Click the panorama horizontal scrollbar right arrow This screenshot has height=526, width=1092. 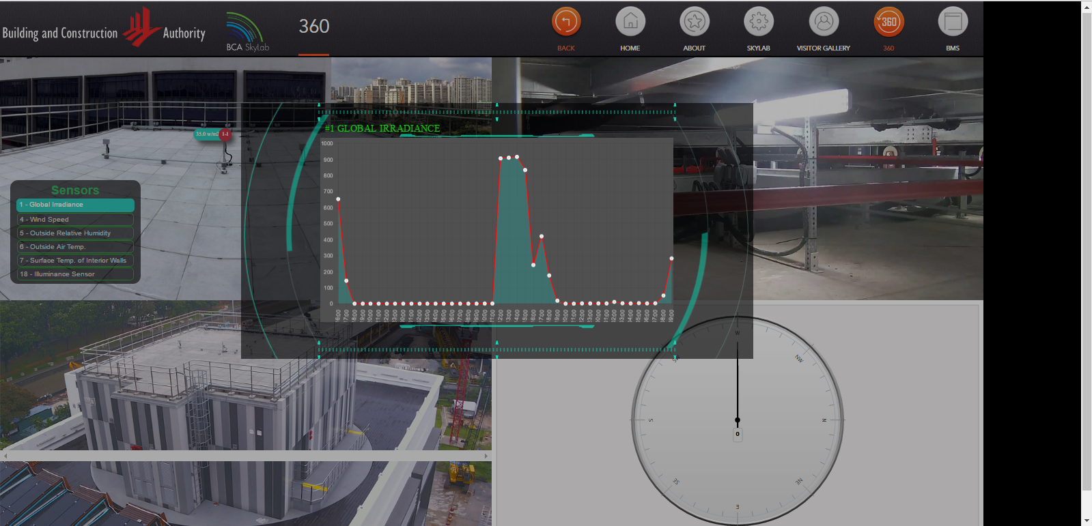coord(486,456)
